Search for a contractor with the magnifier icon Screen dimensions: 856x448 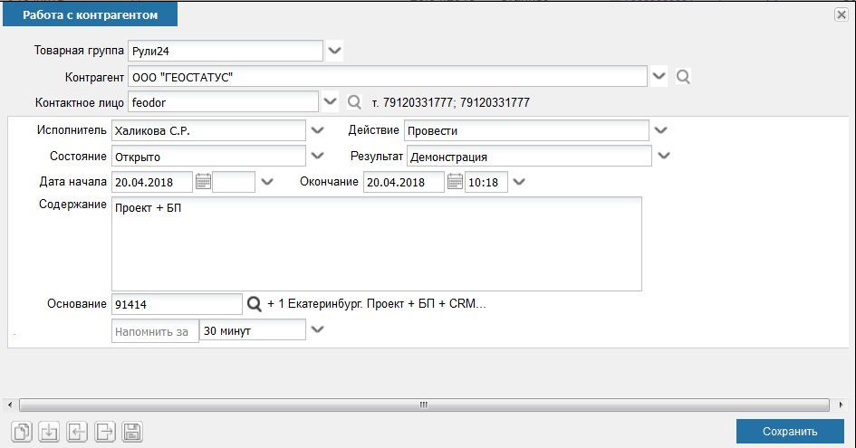pyautogui.click(x=683, y=76)
